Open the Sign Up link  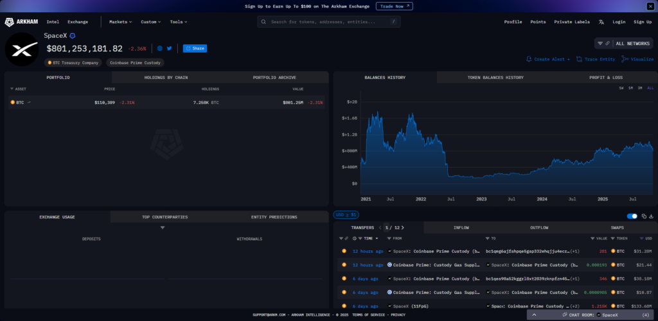643,22
